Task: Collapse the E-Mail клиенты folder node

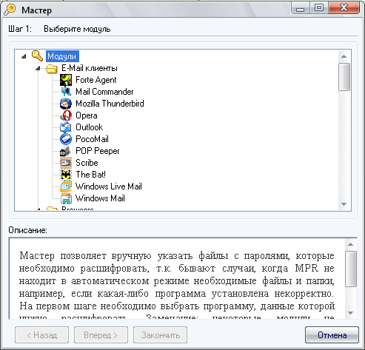Action: (x=38, y=68)
